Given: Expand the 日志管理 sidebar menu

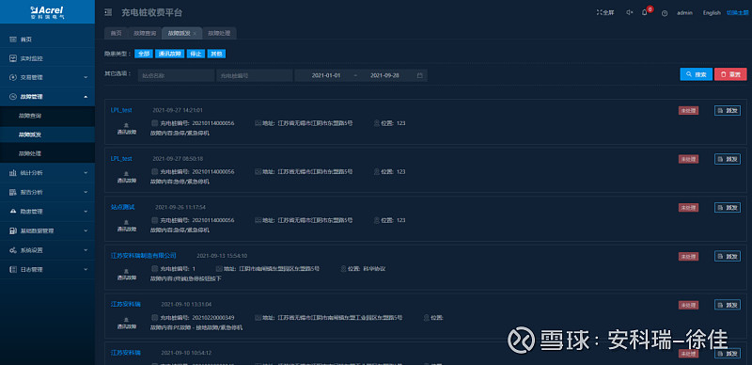Looking at the screenshot, I should [86, 269].
